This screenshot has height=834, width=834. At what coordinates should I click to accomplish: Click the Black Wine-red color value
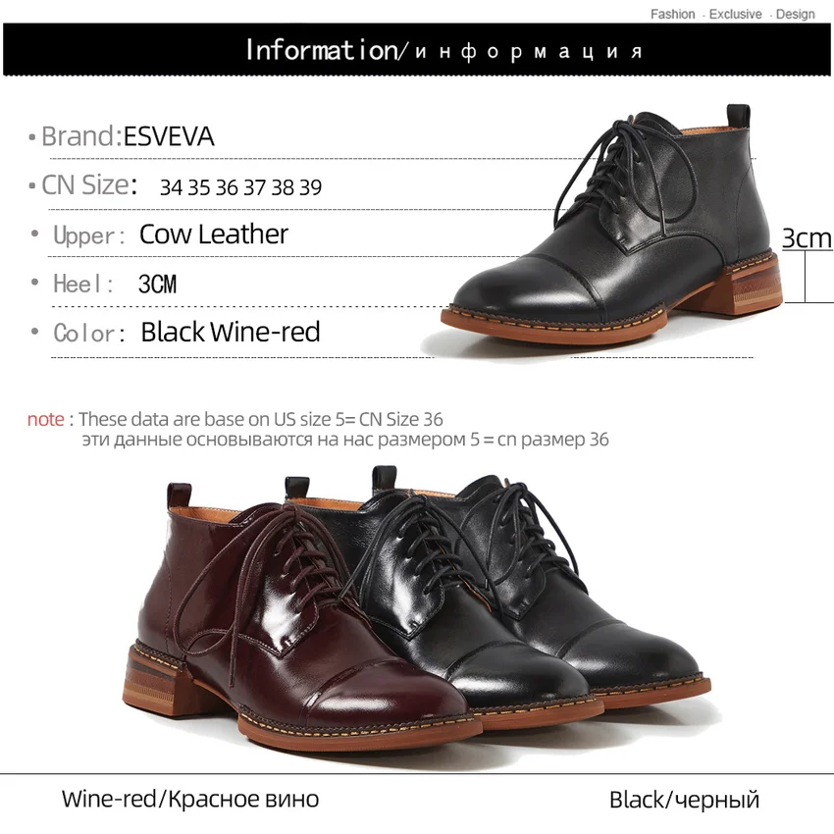[x=231, y=332]
